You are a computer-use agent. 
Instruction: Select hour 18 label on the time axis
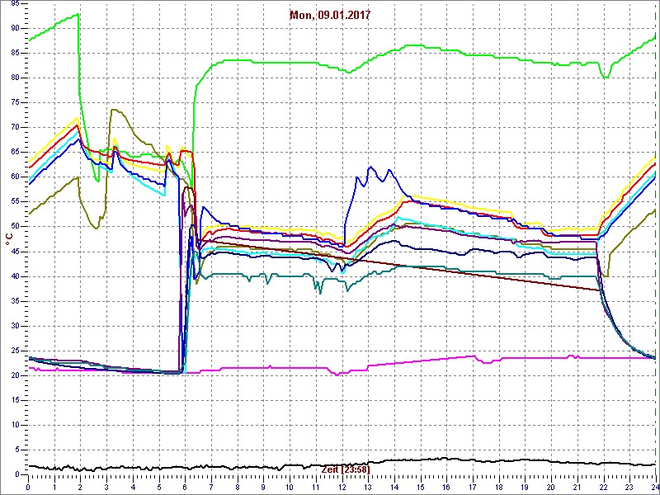[498, 487]
